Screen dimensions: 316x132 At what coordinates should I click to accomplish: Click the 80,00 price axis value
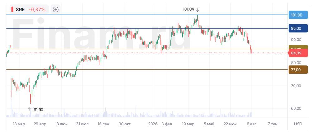[x=296, y=63]
